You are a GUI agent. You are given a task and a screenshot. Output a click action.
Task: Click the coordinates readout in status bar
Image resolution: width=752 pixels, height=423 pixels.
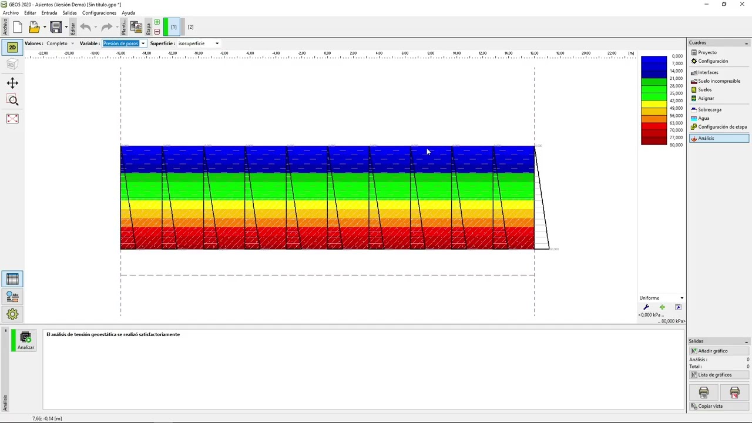tap(47, 418)
